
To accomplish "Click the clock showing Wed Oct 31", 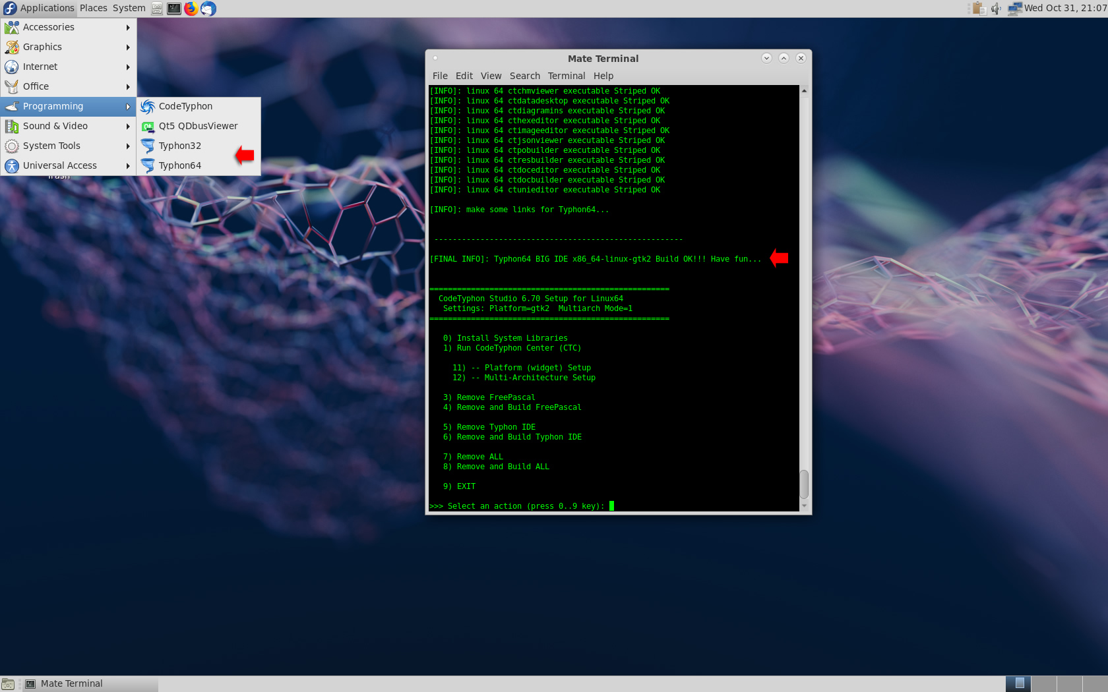I will click(1065, 8).
